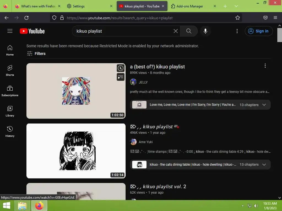Open the Windows Start button
Viewport: 282px width, 211px height.
pos(7,206)
